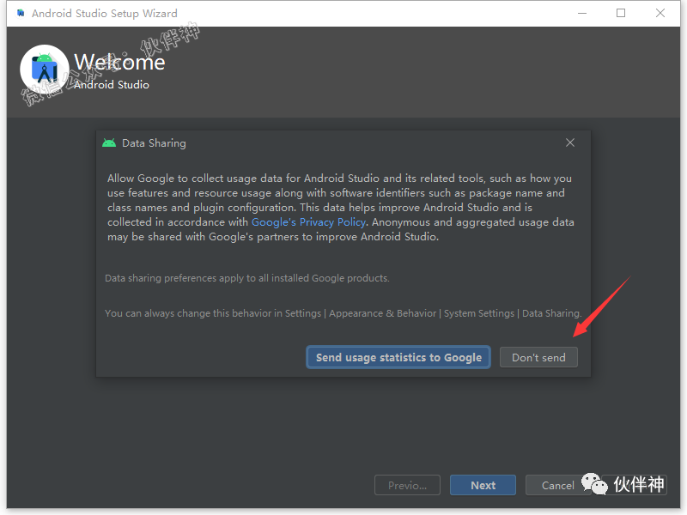The image size is (687, 515).
Task: Click the 'Data Sharing' dialog title
Action: [154, 143]
